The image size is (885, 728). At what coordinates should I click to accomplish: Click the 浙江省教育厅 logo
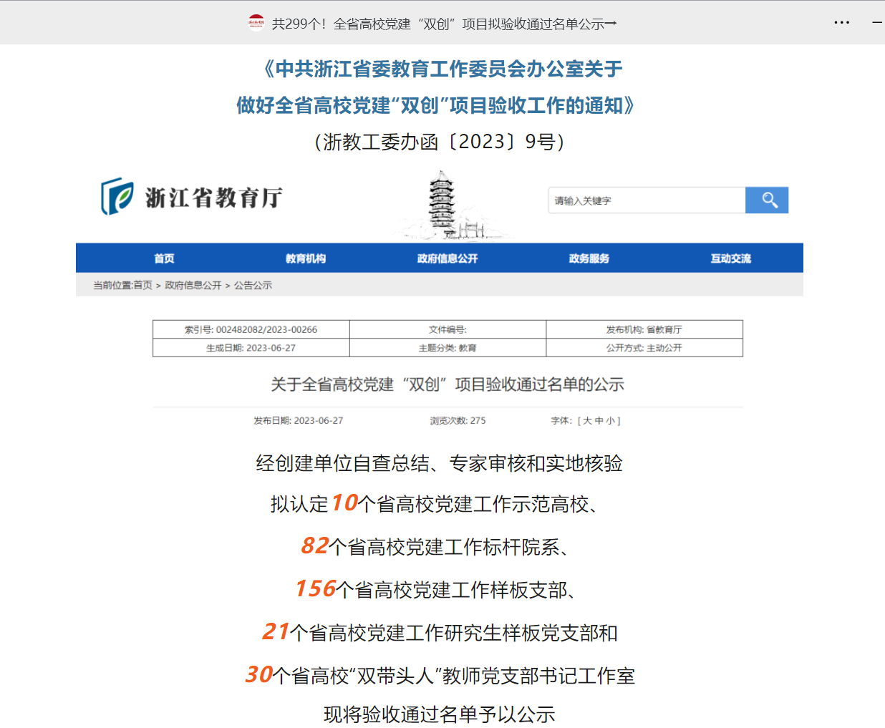(x=192, y=197)
